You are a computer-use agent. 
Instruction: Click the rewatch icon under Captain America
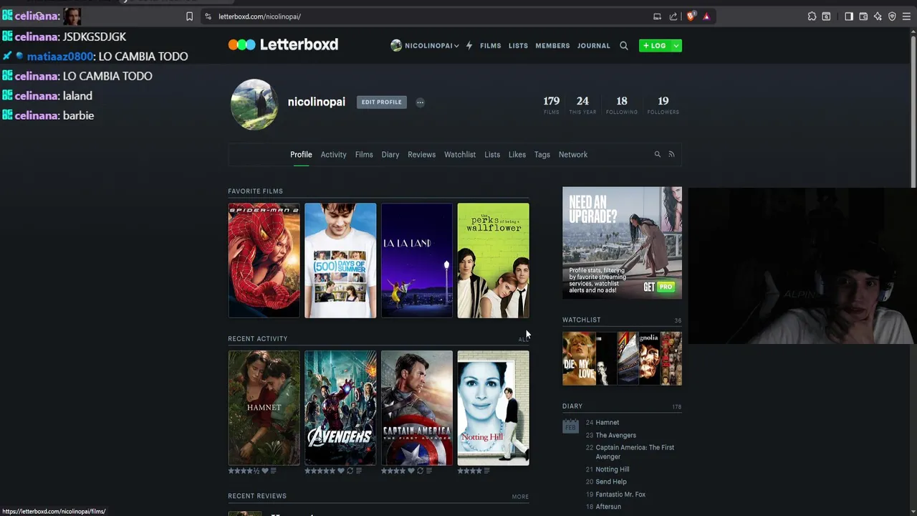pyautogui.click(x=420, y=471)
